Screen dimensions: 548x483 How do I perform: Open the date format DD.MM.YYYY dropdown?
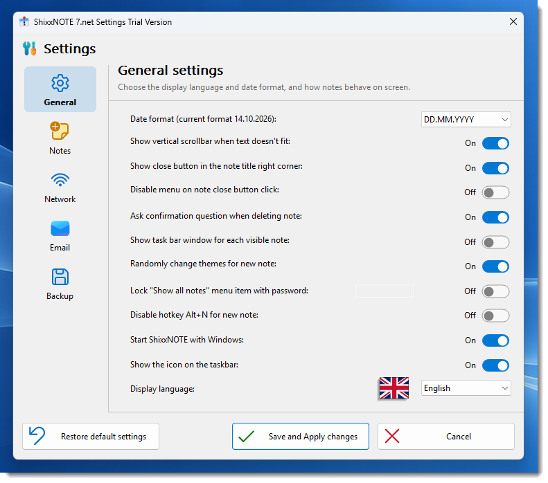[466, 119]
